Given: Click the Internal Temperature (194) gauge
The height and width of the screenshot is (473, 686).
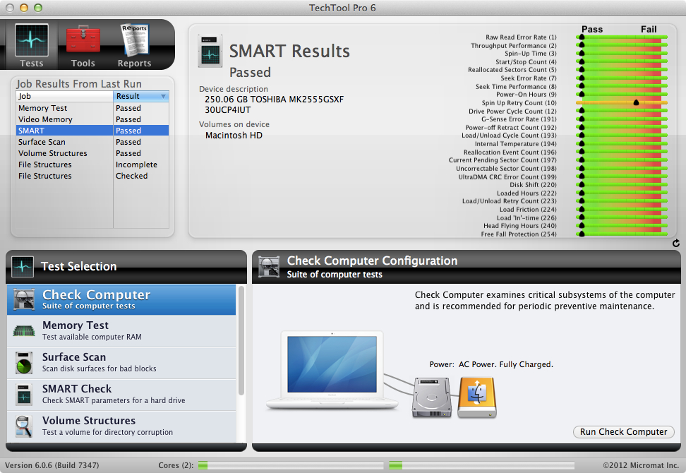Looking at the screenshot, I should click(x=621, y=143).
